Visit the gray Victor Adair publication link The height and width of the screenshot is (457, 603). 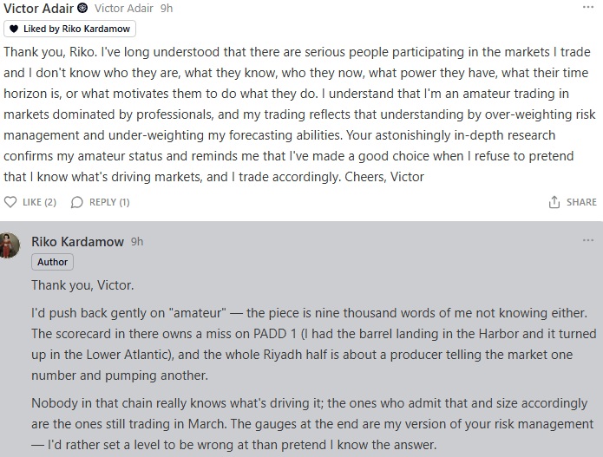pyautogui.click(x=124, y=8)
